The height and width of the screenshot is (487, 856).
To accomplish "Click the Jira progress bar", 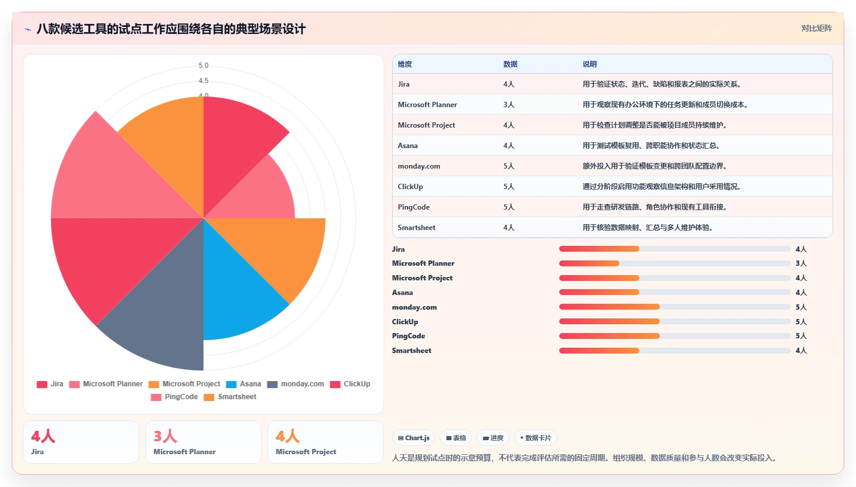I will tap(674, 249).
